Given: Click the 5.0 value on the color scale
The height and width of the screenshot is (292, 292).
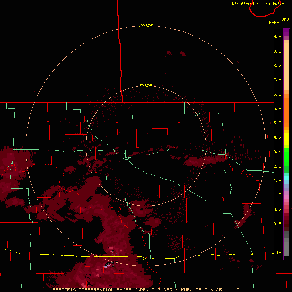Looking at the screenshot, I should pos(277,123).
